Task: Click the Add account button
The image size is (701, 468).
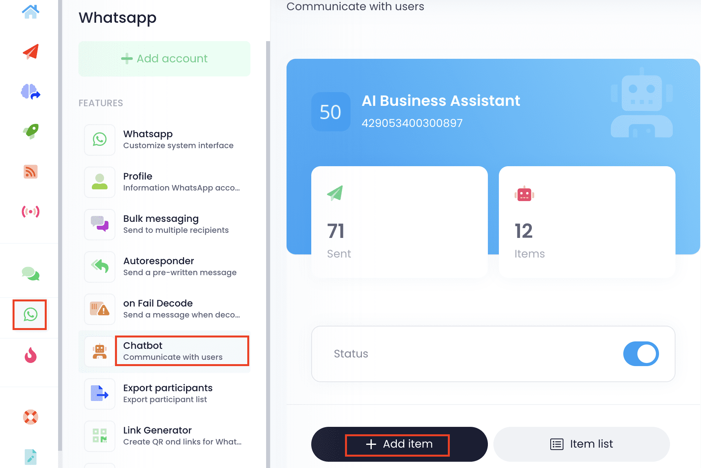Action: 164,59
